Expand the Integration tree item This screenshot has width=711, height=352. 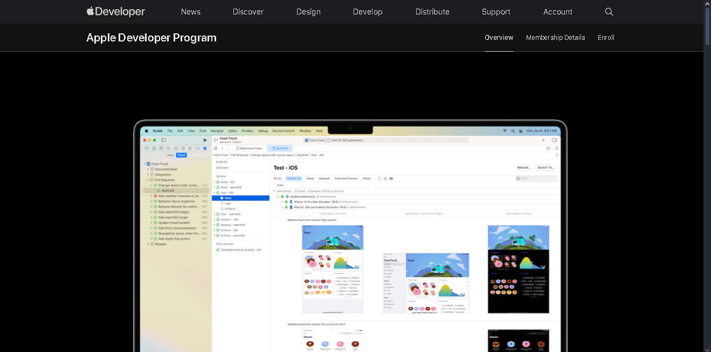point(148,174)
